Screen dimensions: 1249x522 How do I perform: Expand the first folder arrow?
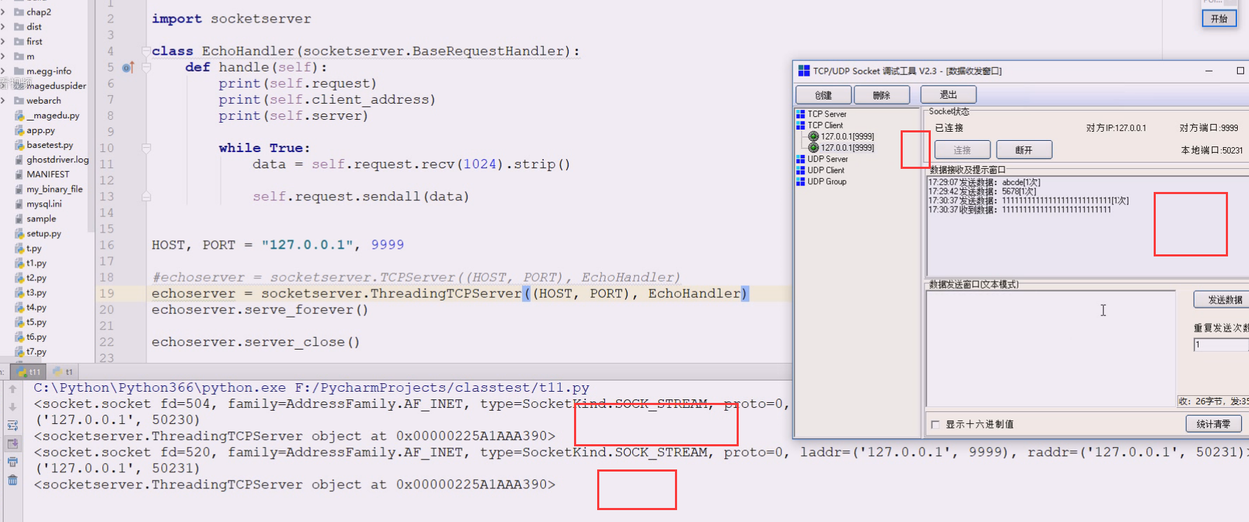4,41
